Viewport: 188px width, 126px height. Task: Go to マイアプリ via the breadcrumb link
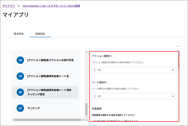tap(8, 6)
